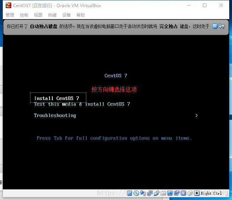232x200 pixels.
Task: Click the window resize grip corner
Action: tap(227, 195)
